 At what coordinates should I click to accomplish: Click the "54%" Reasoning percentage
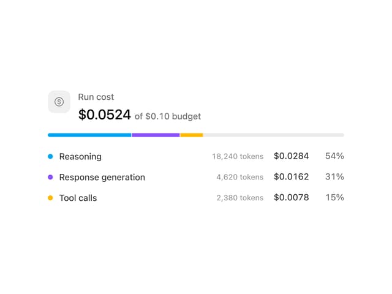pyautogui.click(x=334, y=156)
